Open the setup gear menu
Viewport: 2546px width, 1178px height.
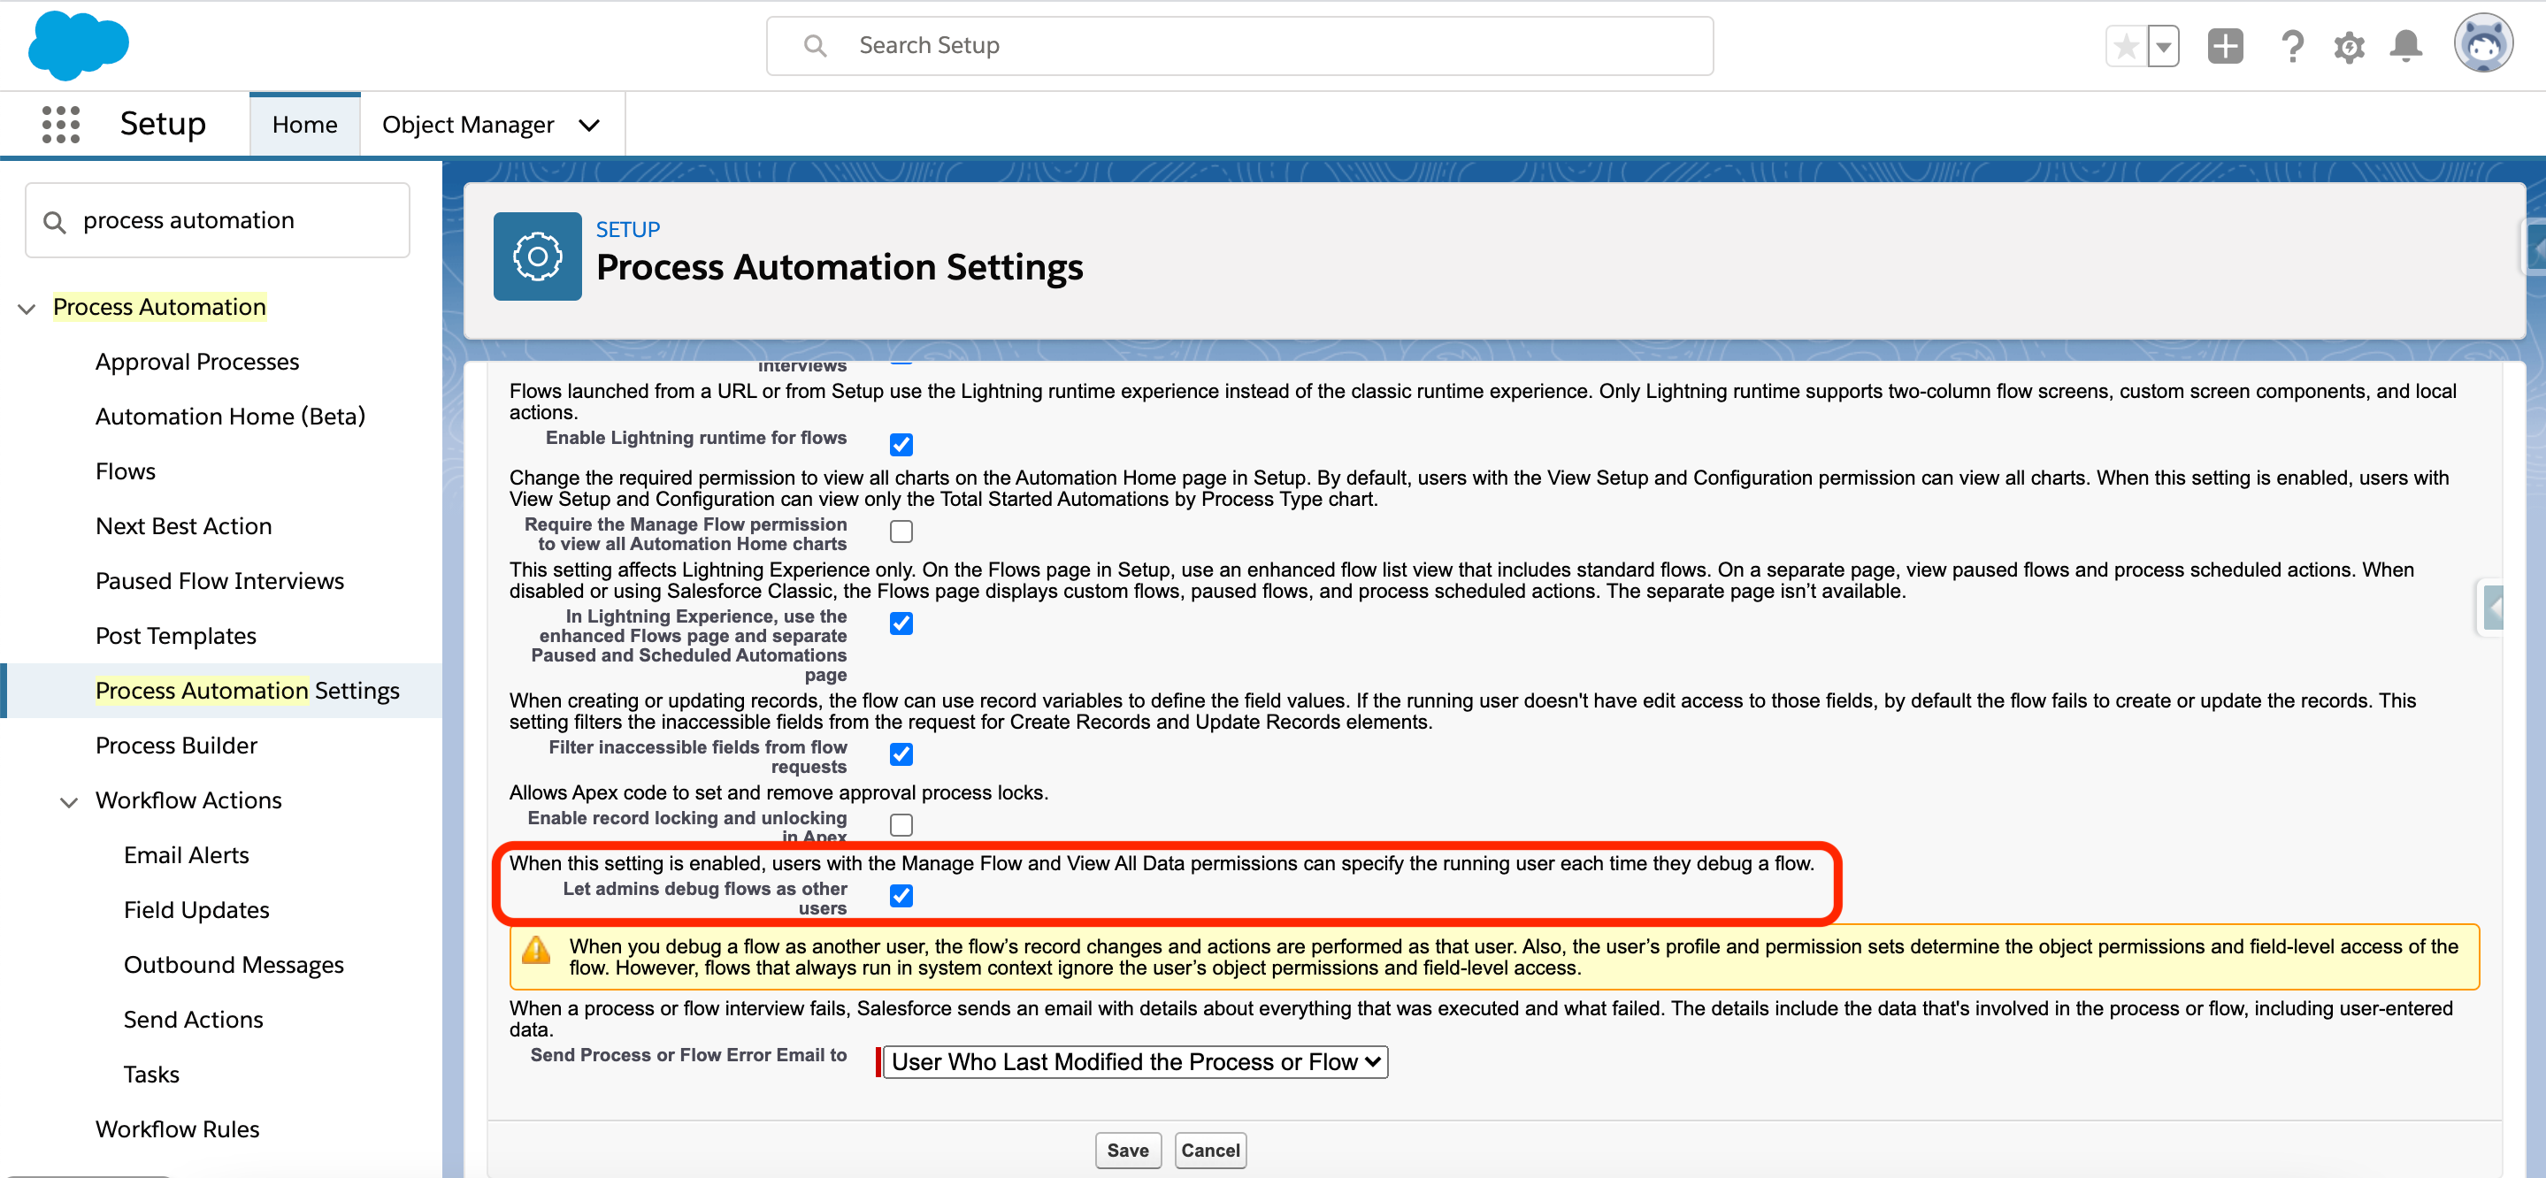2350,47
